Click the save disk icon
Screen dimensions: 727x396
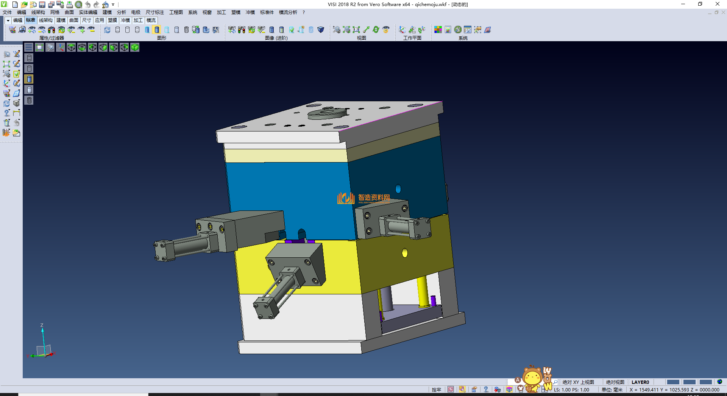pyautogui.click(x=42, y=5)
